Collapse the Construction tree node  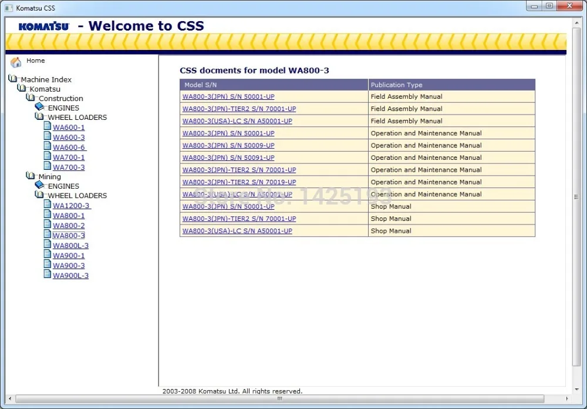(x=31, y=97)
